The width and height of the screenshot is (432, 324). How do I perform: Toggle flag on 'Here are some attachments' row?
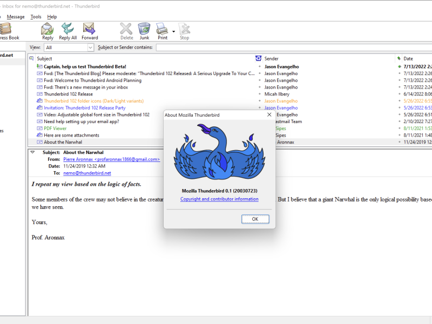coord(399,136)
